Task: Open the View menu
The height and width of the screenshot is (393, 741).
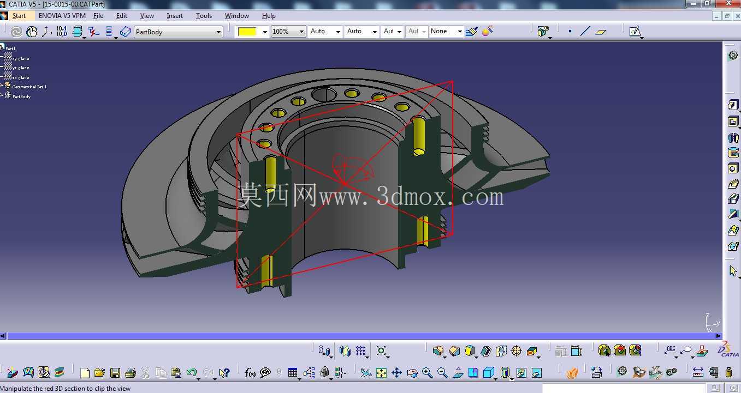Action: (147, 16)
